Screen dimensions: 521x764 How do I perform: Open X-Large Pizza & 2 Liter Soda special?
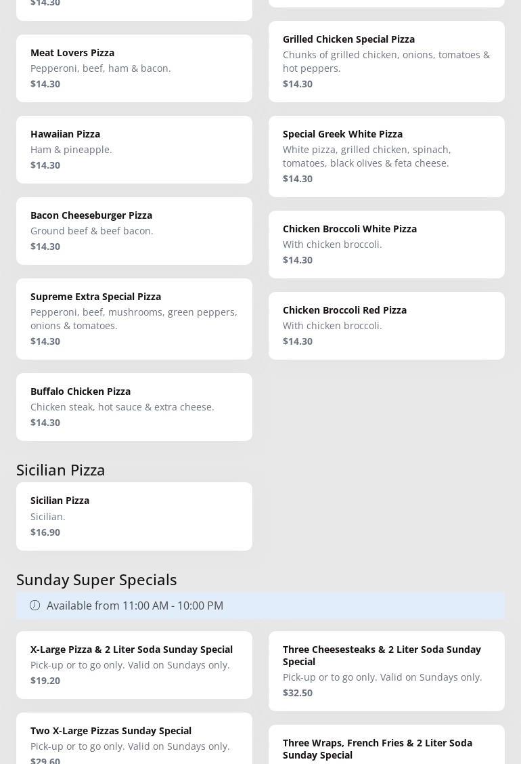point(134,664)
